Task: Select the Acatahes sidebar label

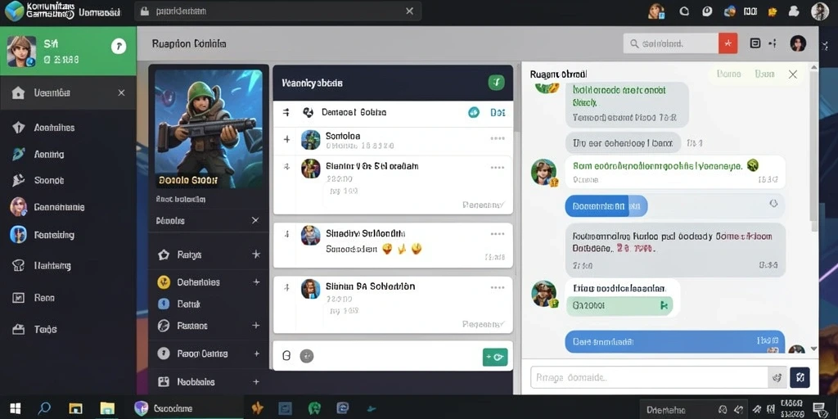Action: pyautogui.click(x=54, y=127)
